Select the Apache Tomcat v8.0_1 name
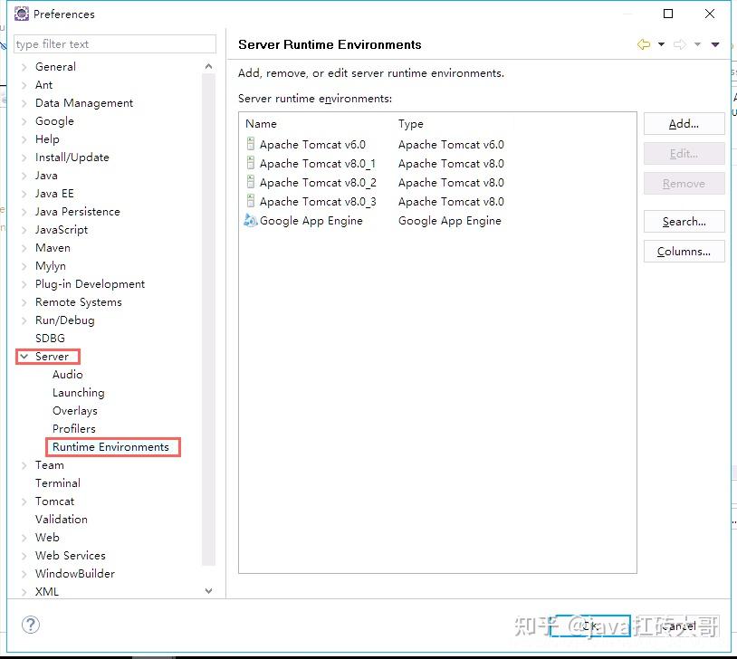Screen dimensions: 737x659 (x=318, y=164)
